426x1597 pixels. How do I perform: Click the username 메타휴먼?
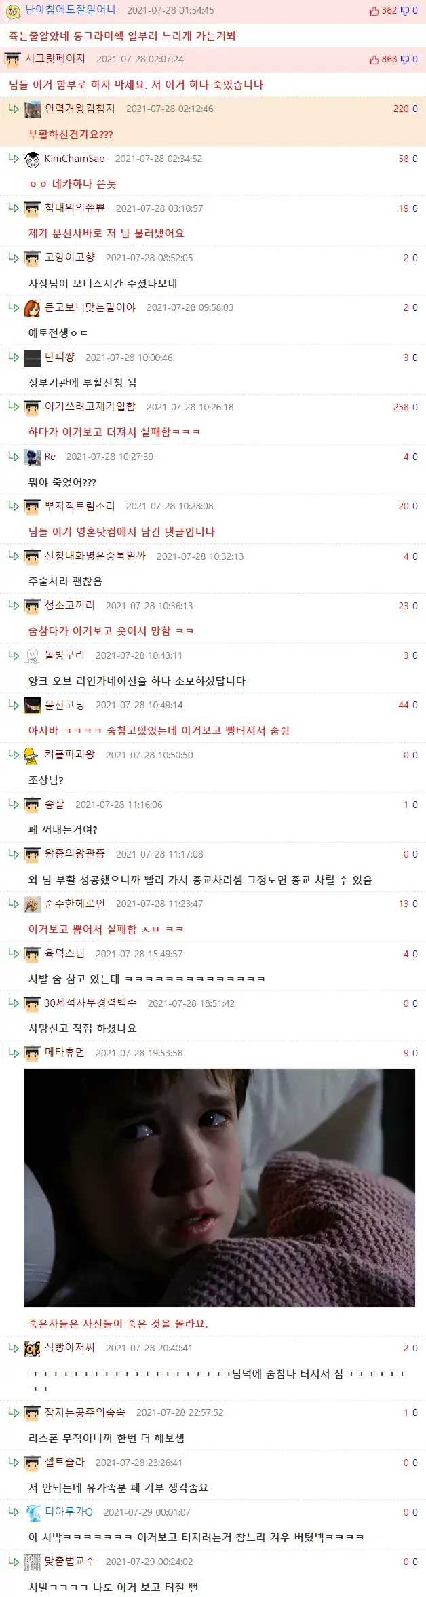click(x=64, y=1052)
